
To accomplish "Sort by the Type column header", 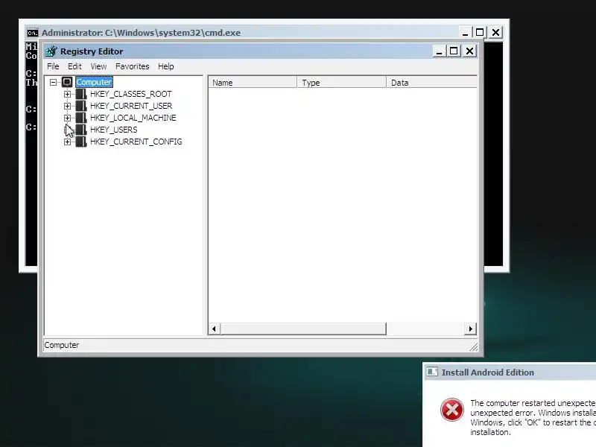I will 341,83.
